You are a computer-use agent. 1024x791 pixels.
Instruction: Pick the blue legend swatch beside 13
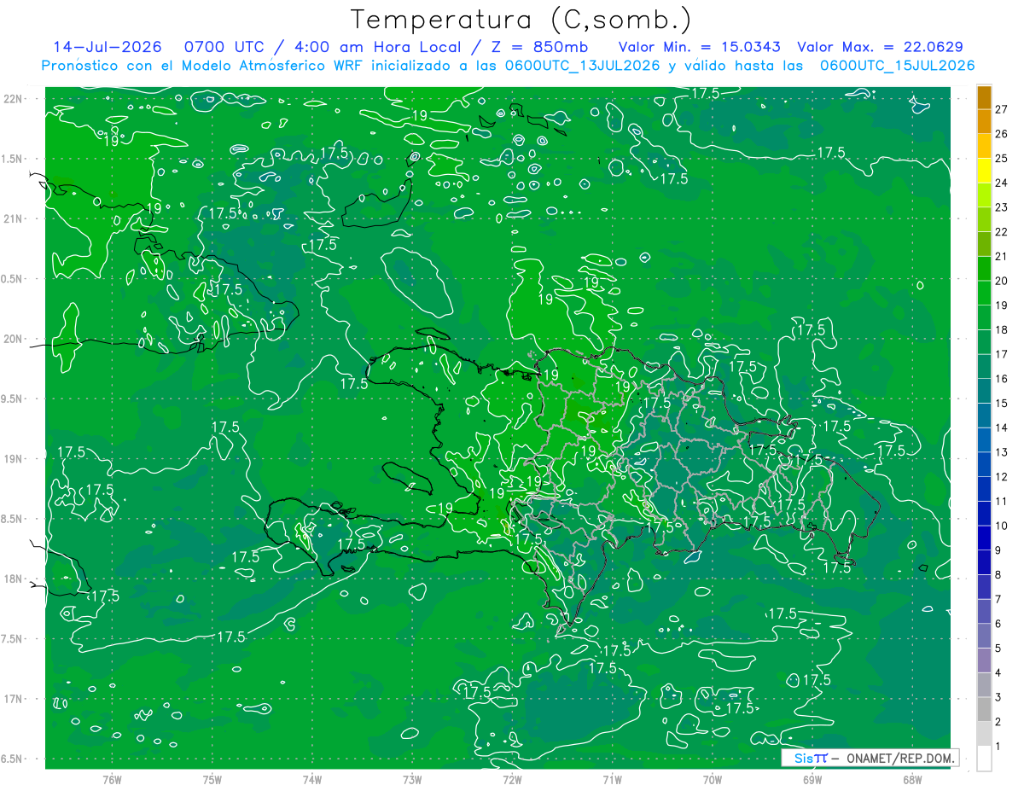click(x=984, y=440)
